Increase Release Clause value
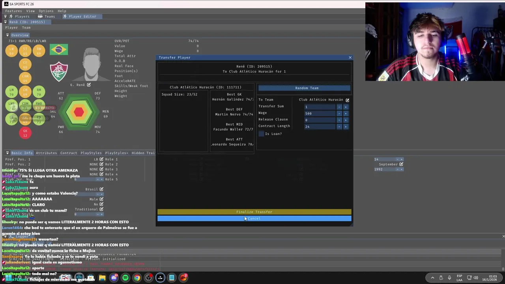This screenshot has width=505, height=284. pos(346,120)
